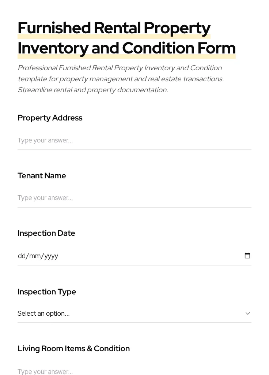Click the Tenant Name label
The height and width of the screenshot is (375, 269).
coord(42,175)
